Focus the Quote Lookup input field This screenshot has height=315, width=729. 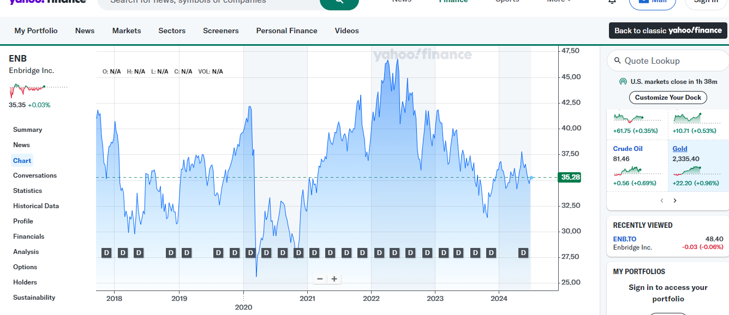[x=668, y=61]
